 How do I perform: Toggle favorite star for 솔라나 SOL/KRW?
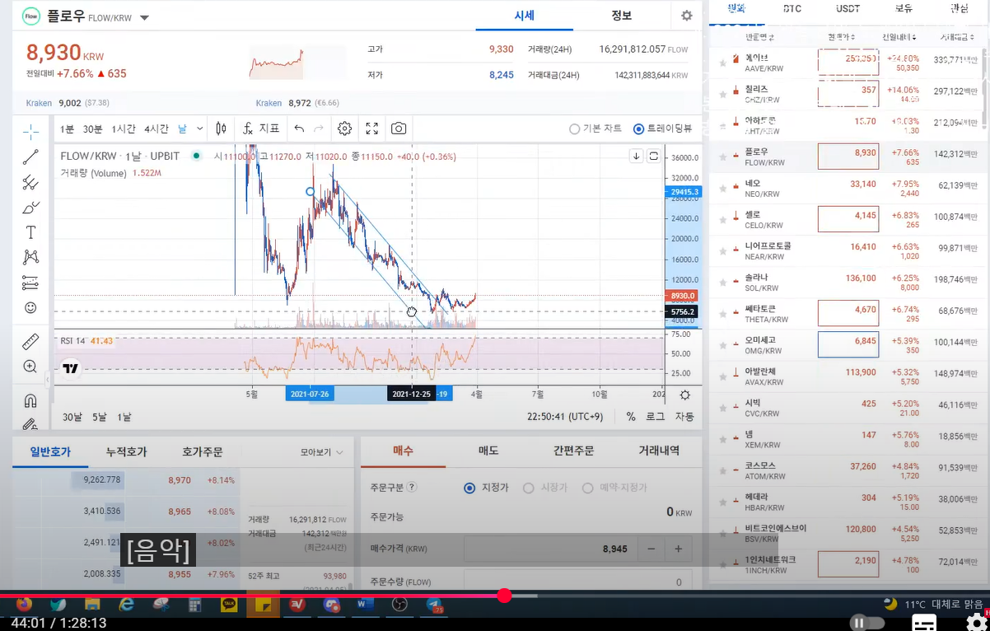(723, 281)
